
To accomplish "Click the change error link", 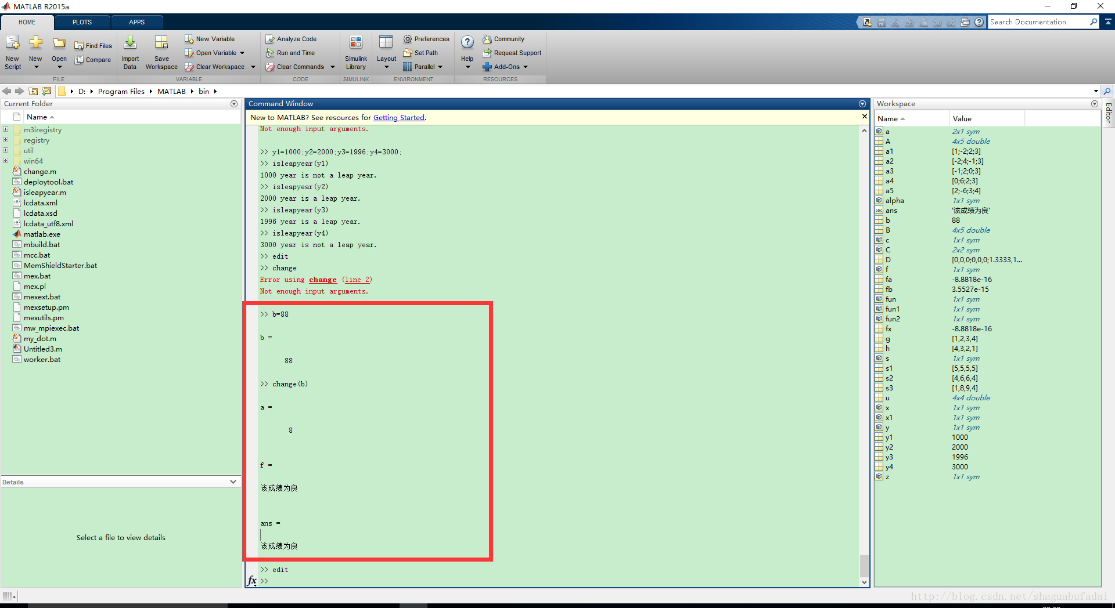I will [323, 280].
